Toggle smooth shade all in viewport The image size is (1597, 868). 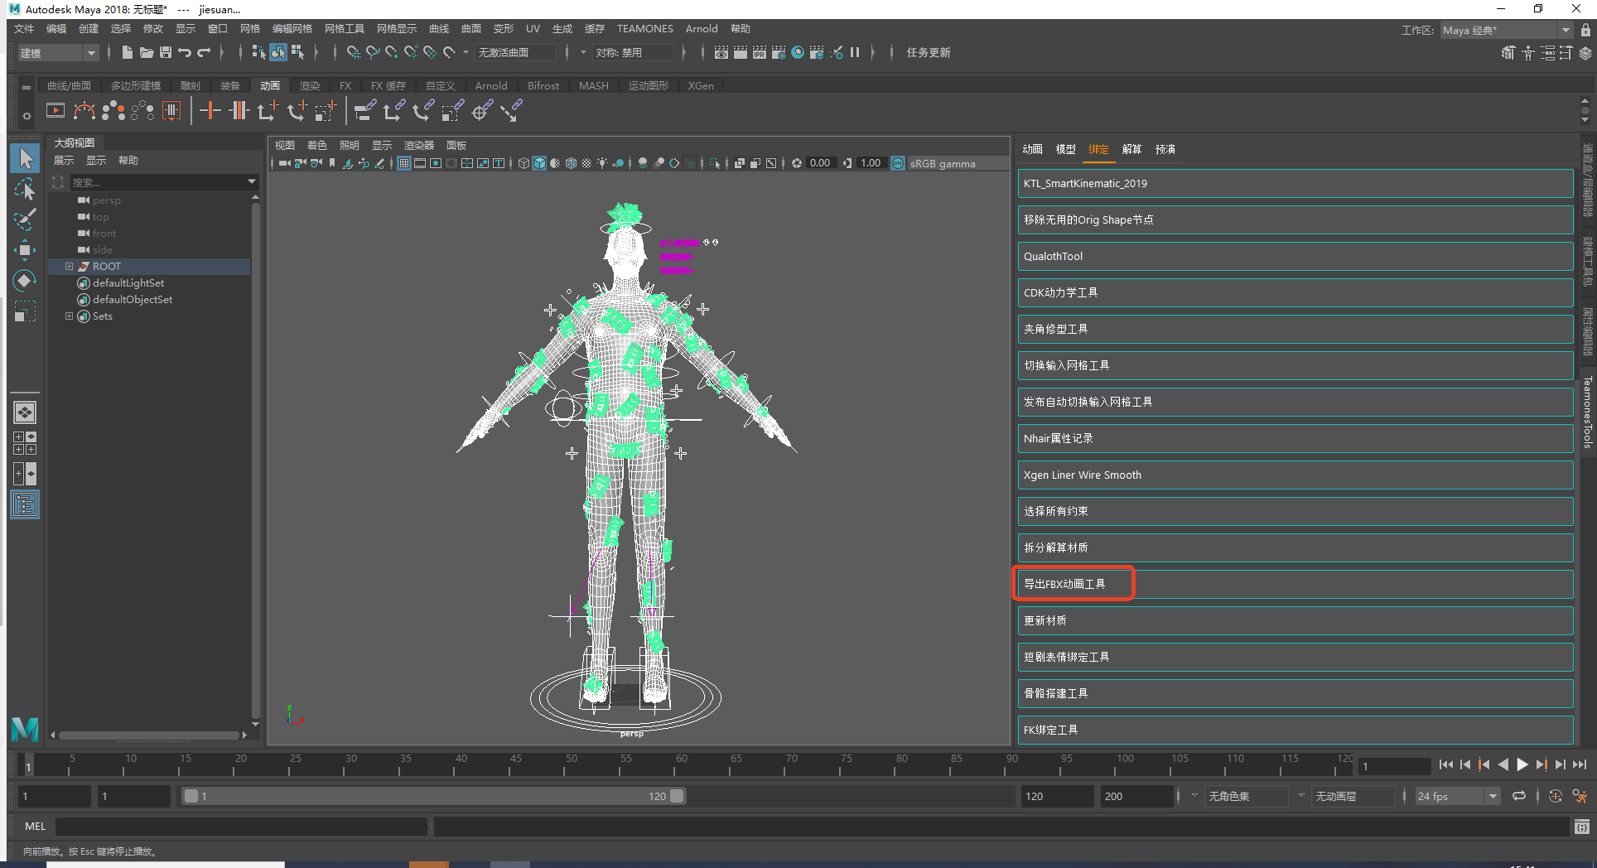click(x=539, y=163)
